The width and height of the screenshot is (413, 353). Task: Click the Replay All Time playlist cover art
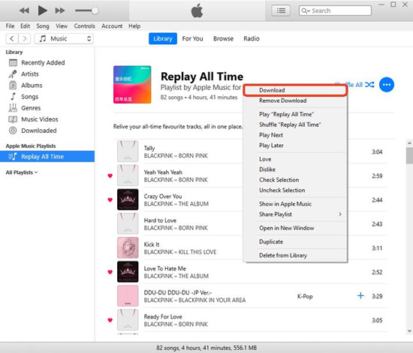click(x=132, y=85)
